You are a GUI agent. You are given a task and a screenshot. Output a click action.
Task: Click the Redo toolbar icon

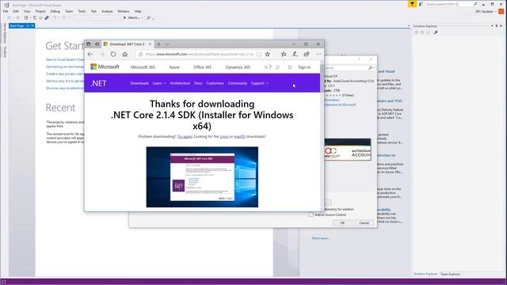(64, 17)
